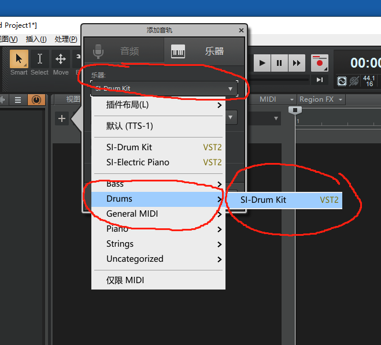Toggle the orange power button
This screenshot has height=345, width=381.
[36, 100]
